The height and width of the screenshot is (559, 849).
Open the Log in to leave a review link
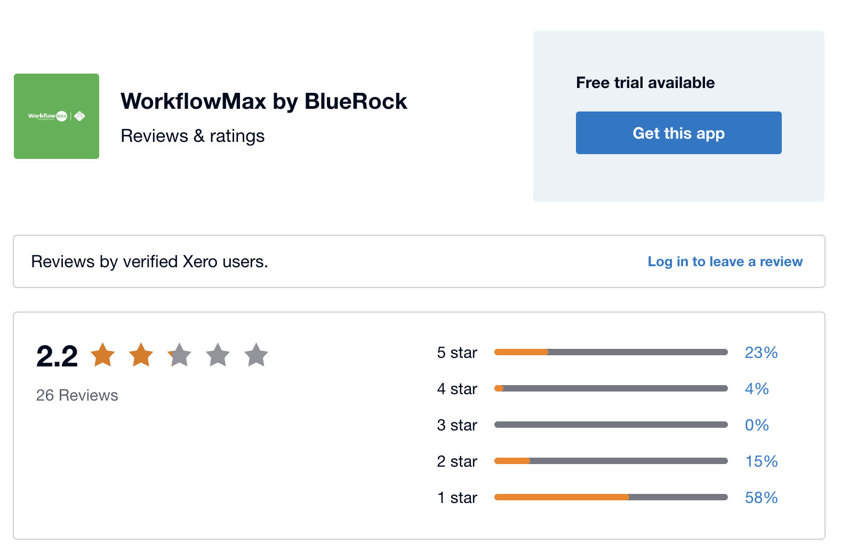725,261
